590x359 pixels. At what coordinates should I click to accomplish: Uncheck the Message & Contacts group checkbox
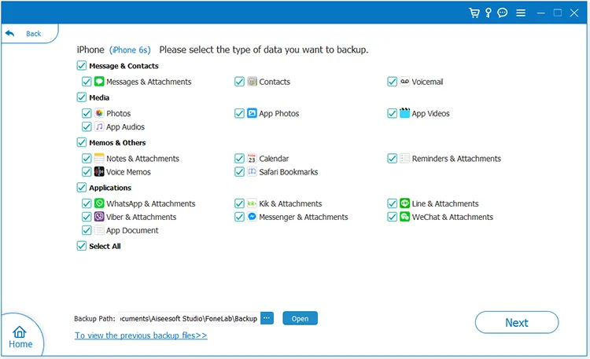tap(82, 66)
